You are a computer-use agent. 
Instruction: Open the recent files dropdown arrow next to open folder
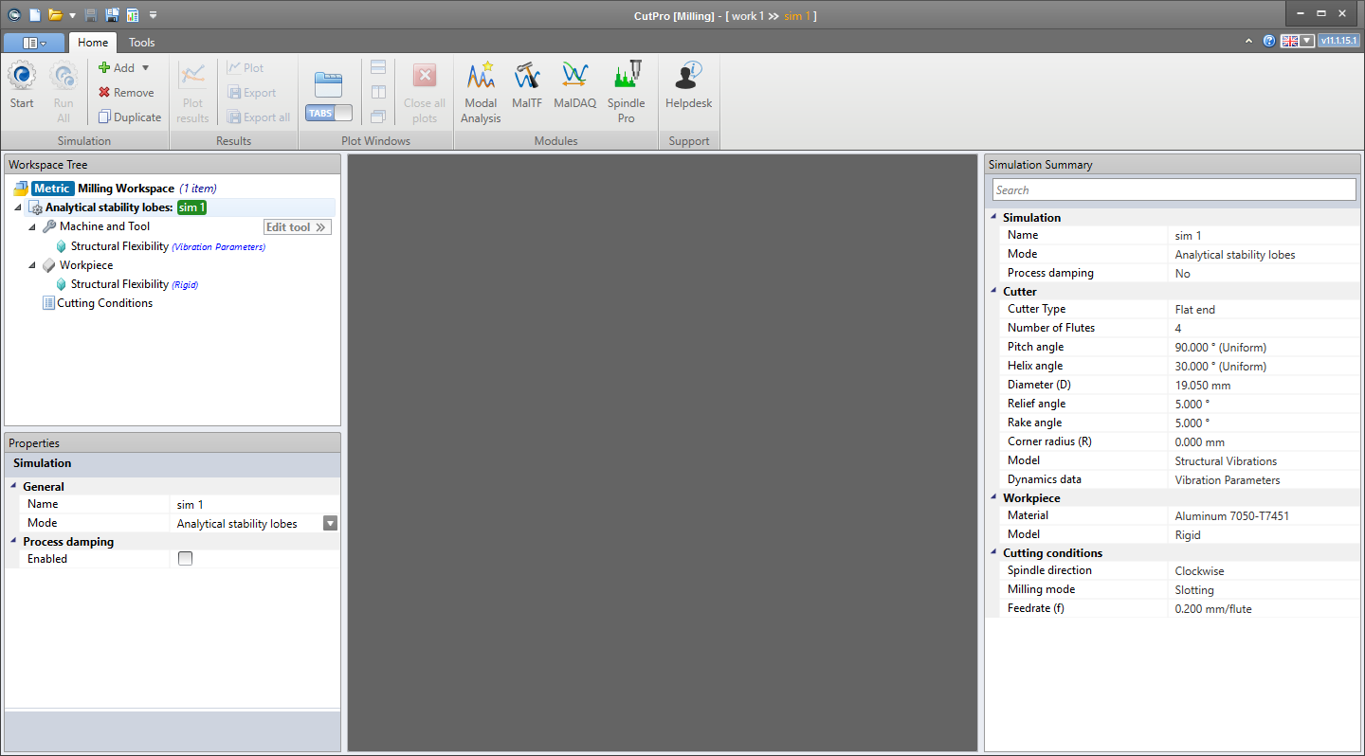(x=72, y=16)
